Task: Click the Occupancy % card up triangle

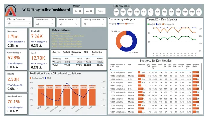Action: [x=17, y=67]
